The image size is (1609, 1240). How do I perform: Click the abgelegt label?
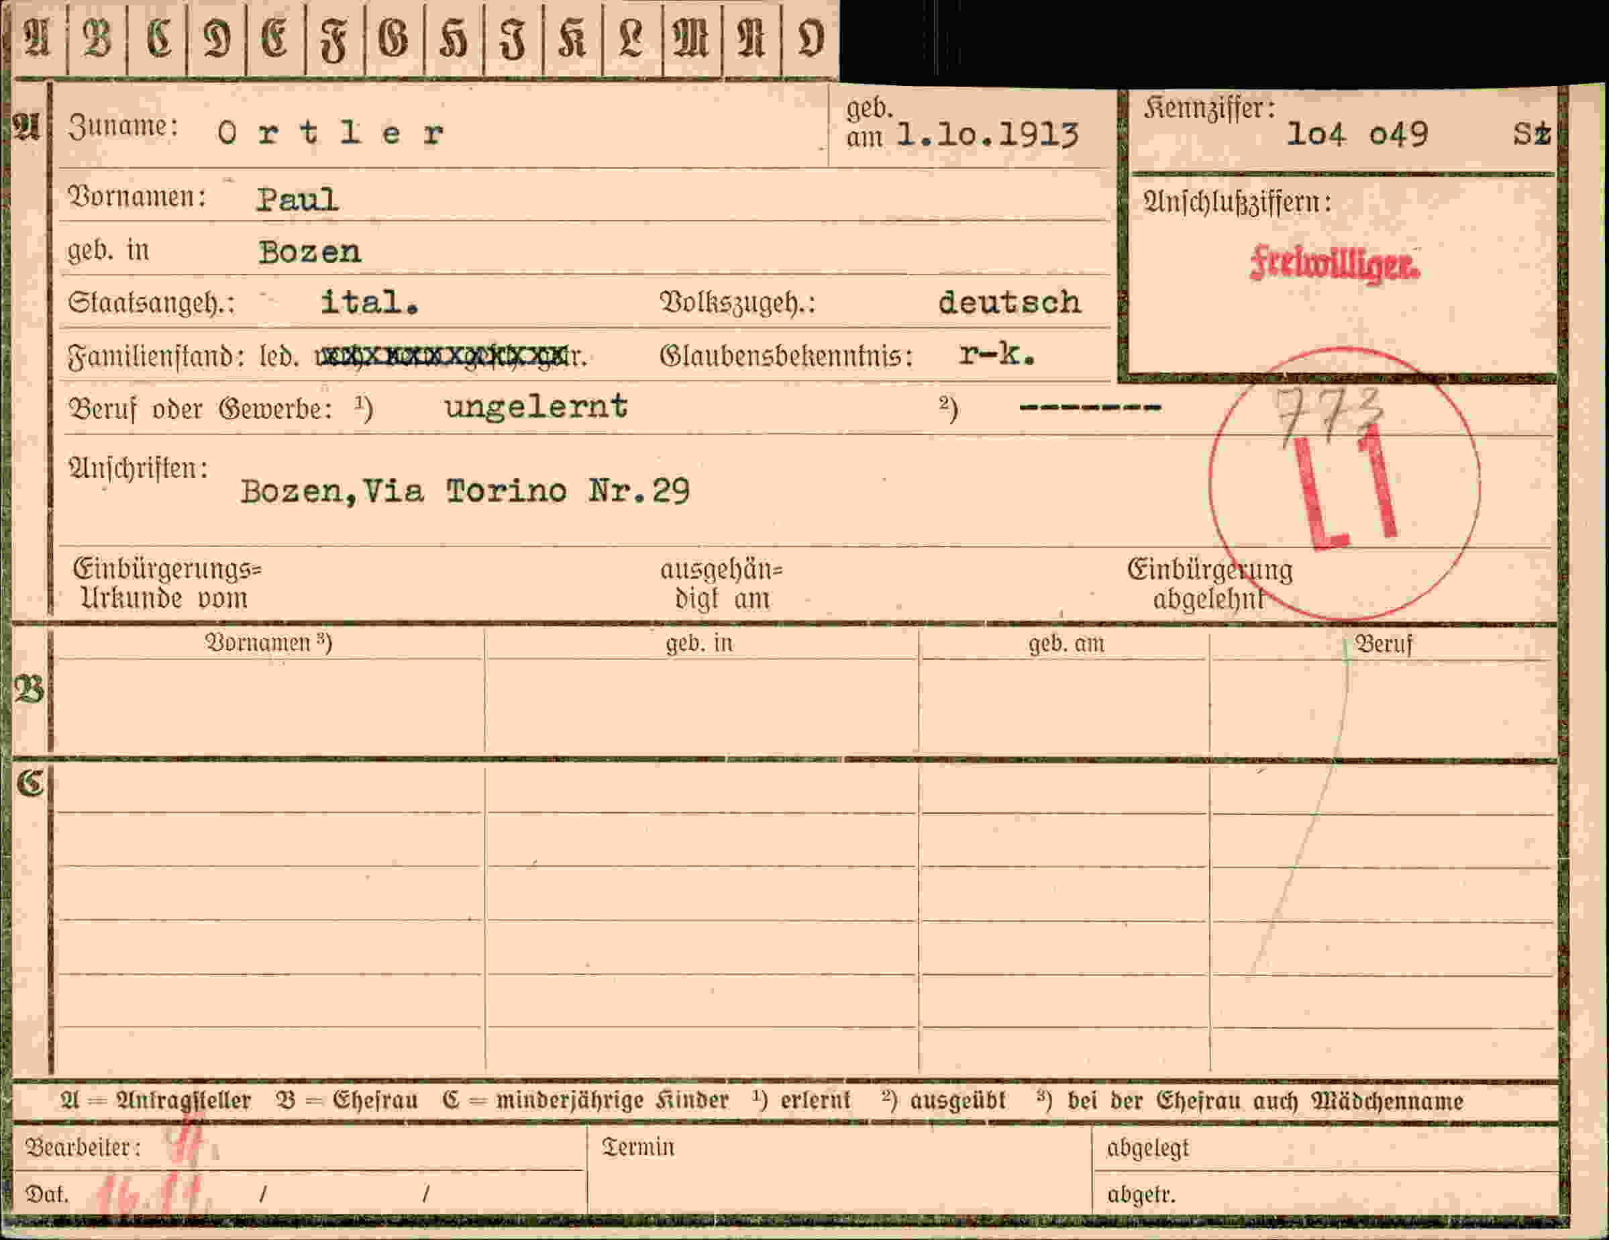pyautogui.click(x=1147, y=1149)
